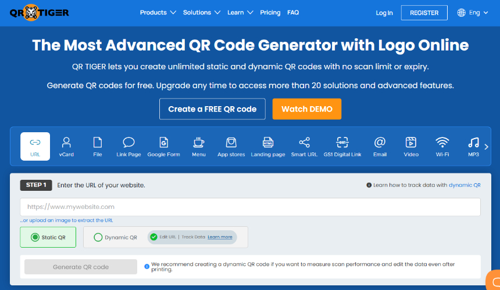Viewport: 500px width, 290px height.
Task: Click upload an image to extract URL
Action: coord(66,220)
